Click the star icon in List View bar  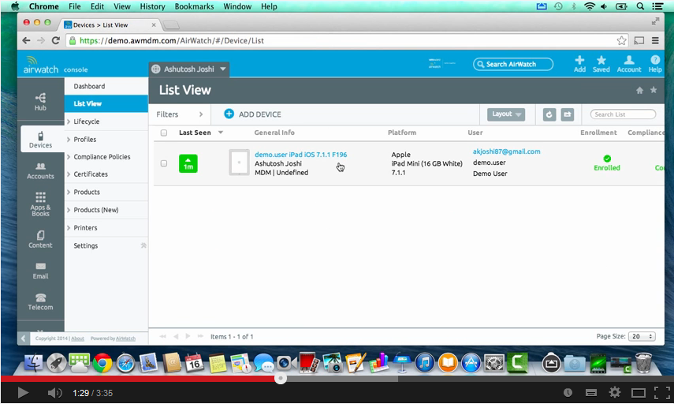click(x=654, y=90)
